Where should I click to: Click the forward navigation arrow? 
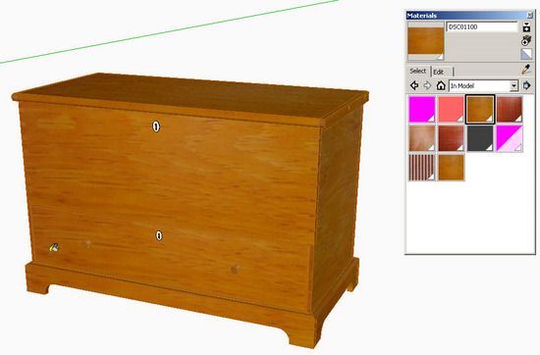(427, 85)
